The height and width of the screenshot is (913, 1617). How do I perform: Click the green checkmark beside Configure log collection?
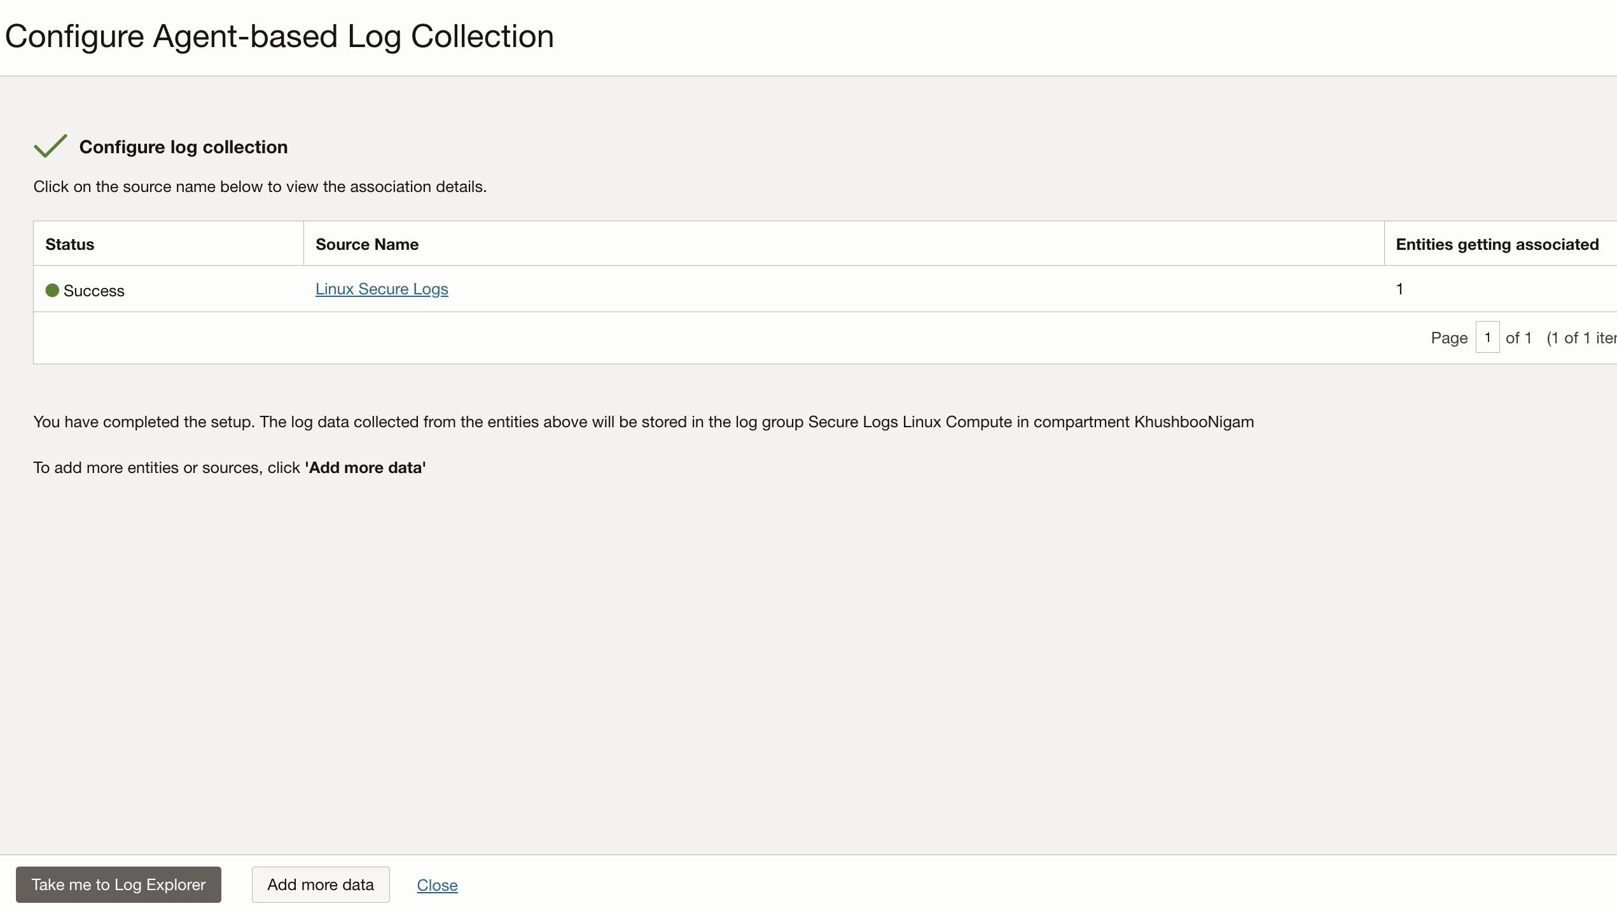[x=50, y=146]
